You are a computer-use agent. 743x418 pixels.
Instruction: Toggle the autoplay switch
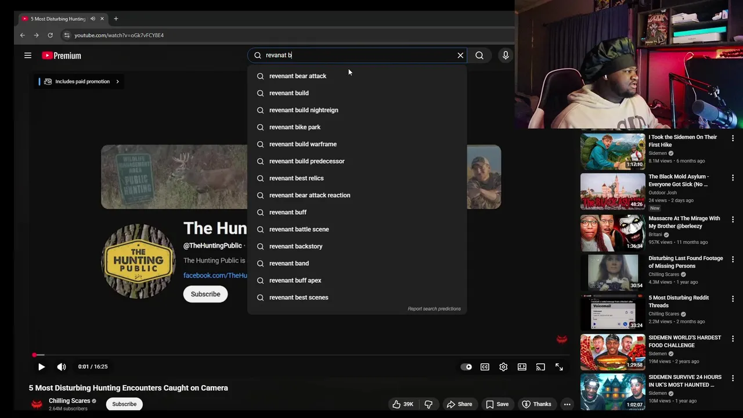466,367
